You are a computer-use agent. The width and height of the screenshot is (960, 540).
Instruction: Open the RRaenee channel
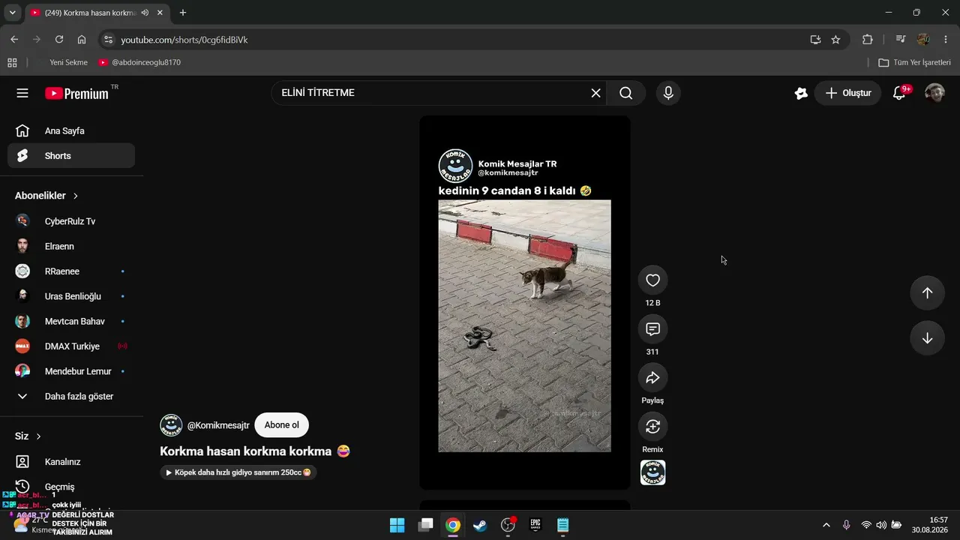pyautogui.click(x=71, y=271)
